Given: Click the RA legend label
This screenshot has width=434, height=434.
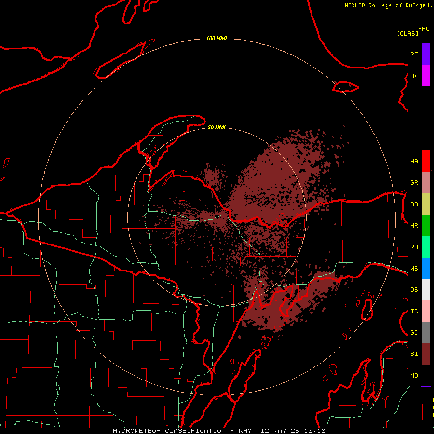Looking at the screenshot, I should (414, 247).
